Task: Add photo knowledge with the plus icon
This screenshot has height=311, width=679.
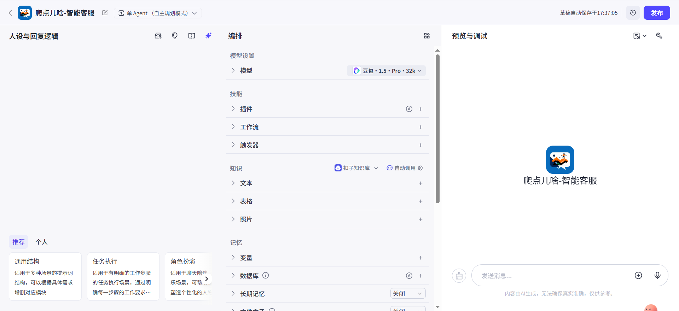Action: 420,219
